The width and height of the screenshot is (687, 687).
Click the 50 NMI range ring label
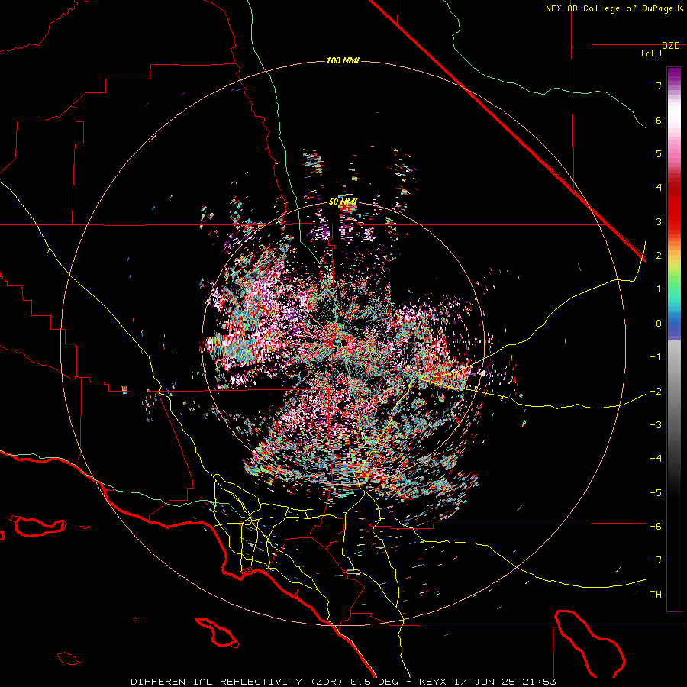[343, 202]
